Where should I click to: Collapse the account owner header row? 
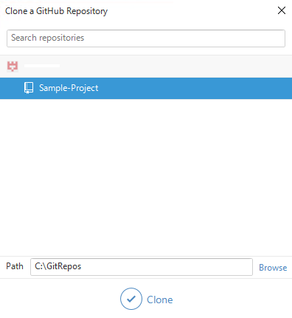(x=146, y=66)
